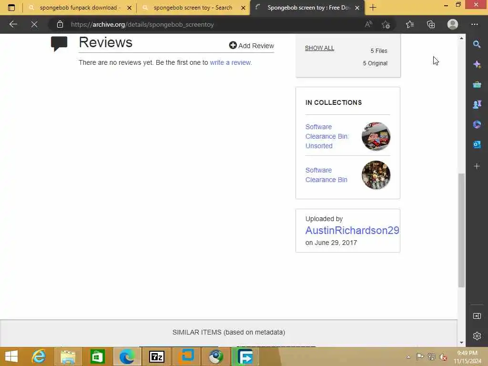Screen dimensions: 488x366
Task: Switch to the spongebob screen toy Search tab
Action: (x=193, y=8)
